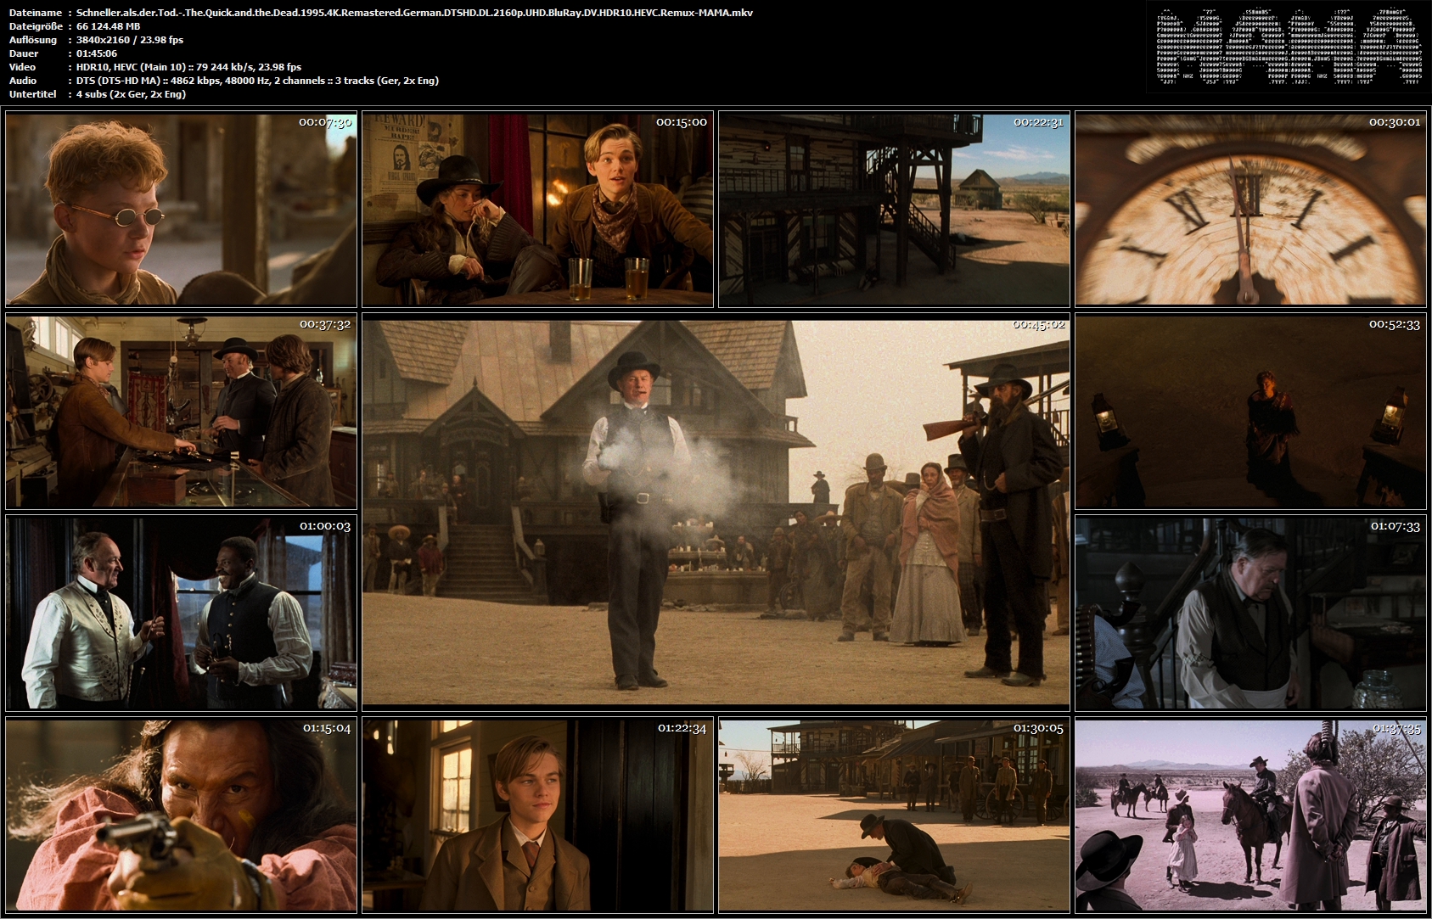Click the Dateiname label
The width and height of the screenshot is (1432, 919).
pos(35,13)
